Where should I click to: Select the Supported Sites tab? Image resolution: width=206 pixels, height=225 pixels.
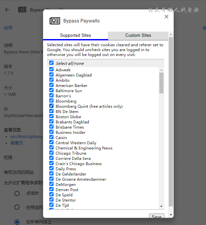click(x=75, y=35)
